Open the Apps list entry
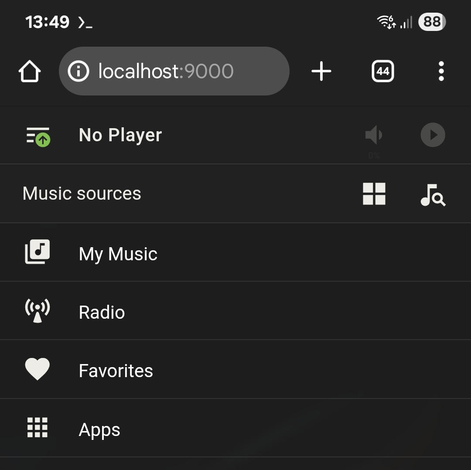The width and height of the screenshot is (471, 470). (x=99, y=430)
